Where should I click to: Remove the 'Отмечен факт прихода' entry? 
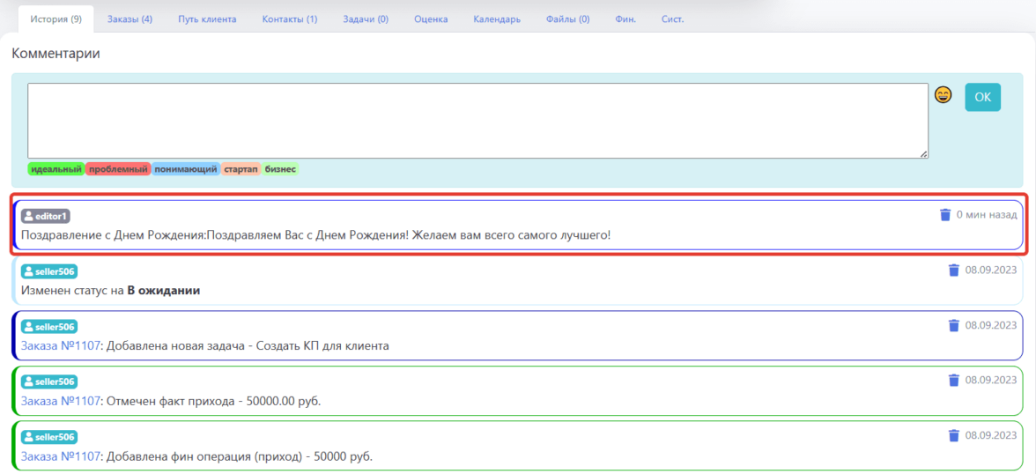(x=954, y=380)
